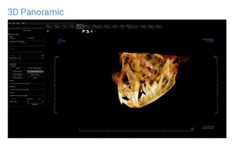Click the grid layout toolbar icon
The height and width of the screenshot is (162, 240).
pos(92,31)
